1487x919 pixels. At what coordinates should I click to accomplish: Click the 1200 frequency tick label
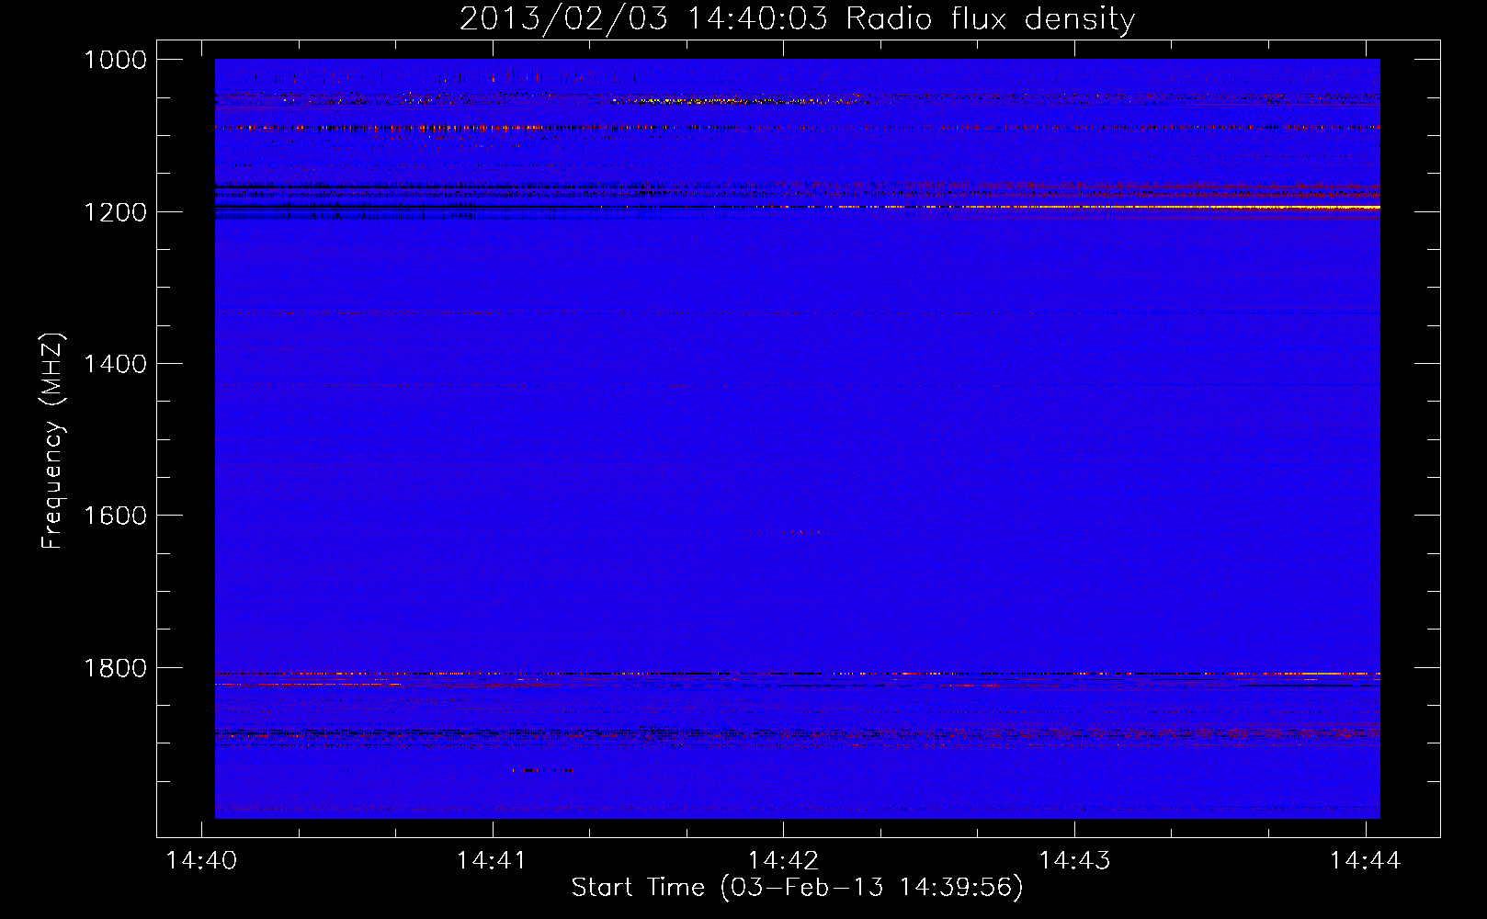click(x=115, y=212)
